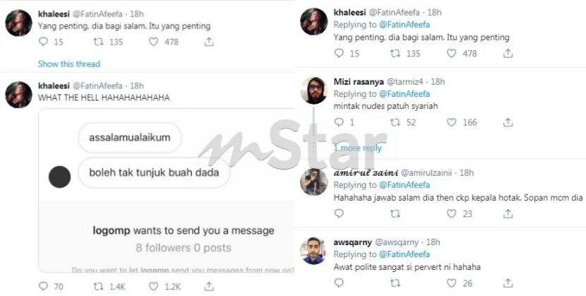
Task: View awsqarny's profile avatar
Action: point(314,251)
